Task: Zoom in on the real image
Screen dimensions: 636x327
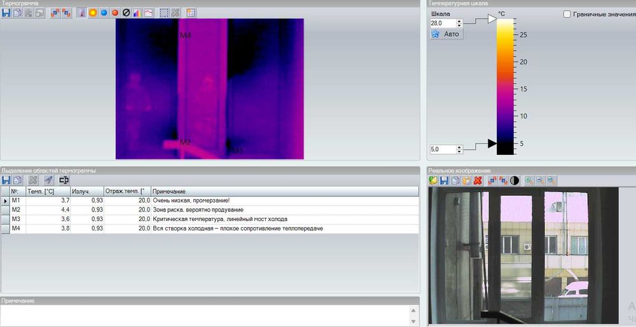Action: 529,181
